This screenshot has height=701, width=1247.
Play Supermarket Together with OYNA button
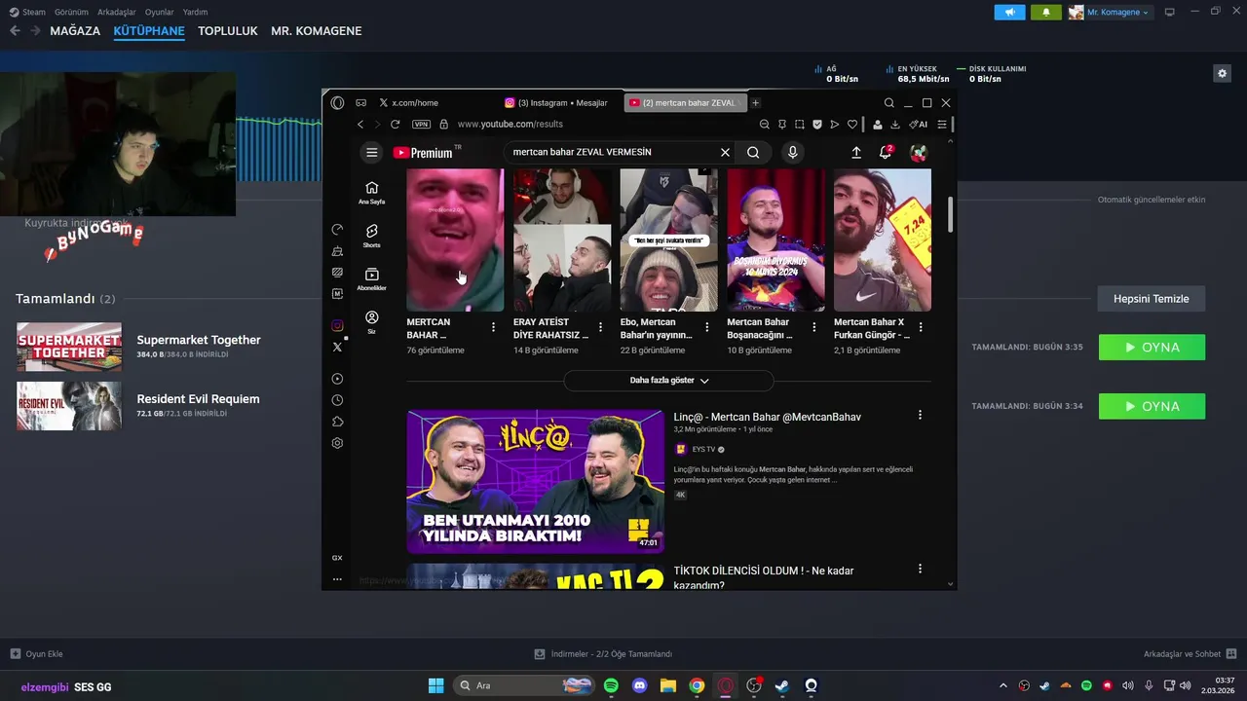1152,347
